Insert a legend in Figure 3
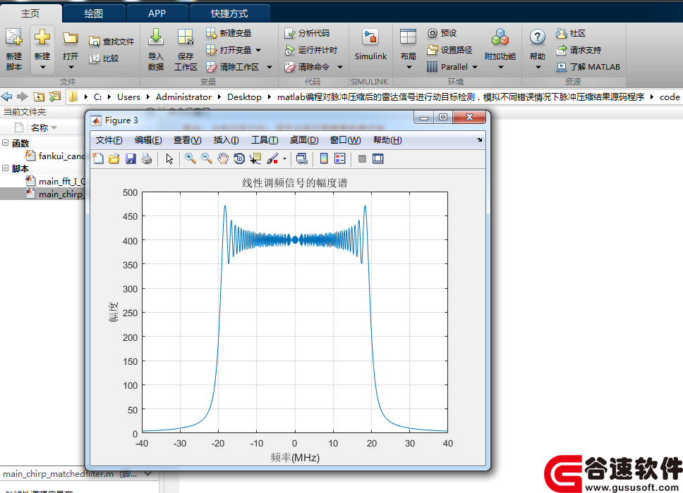 (x=340, y=158)
